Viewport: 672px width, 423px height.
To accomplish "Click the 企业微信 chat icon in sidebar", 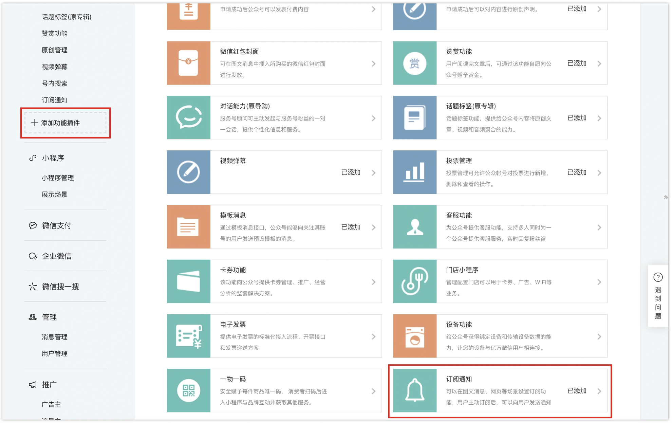I will 33,256.
